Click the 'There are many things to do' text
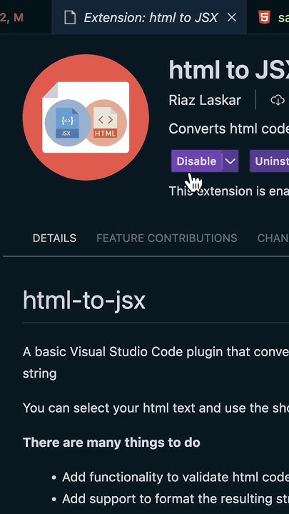Viewport: 289px width, 514px height. 111,443
